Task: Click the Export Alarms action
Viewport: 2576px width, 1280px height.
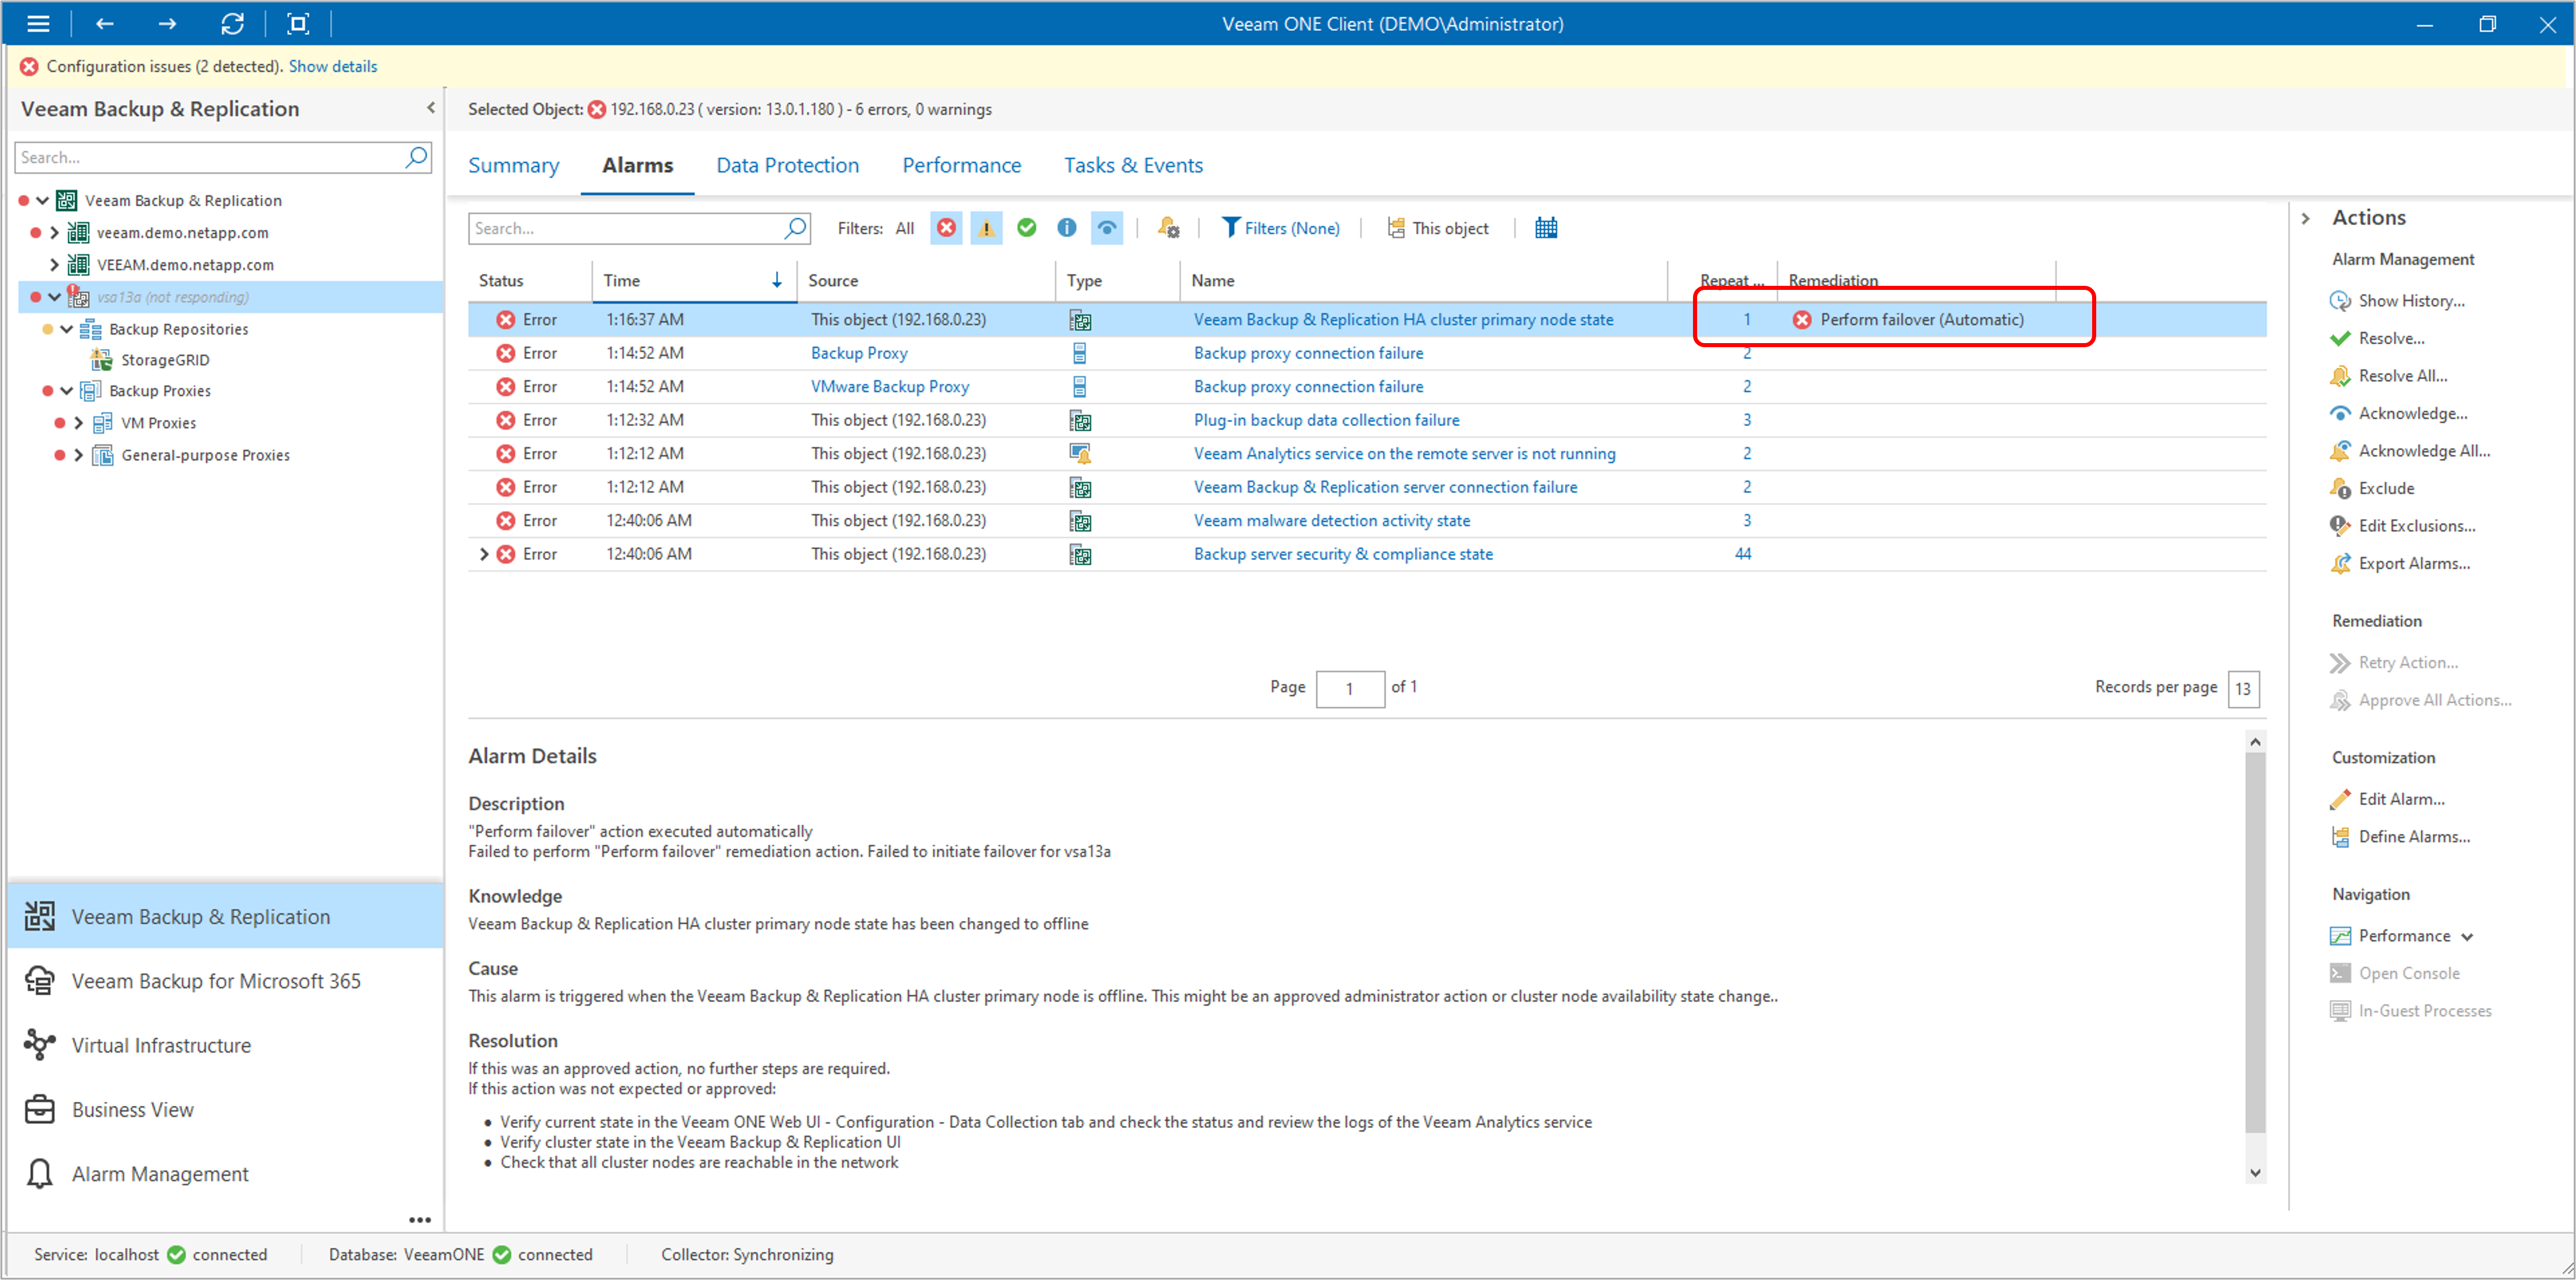Action: pos(2413,564)
